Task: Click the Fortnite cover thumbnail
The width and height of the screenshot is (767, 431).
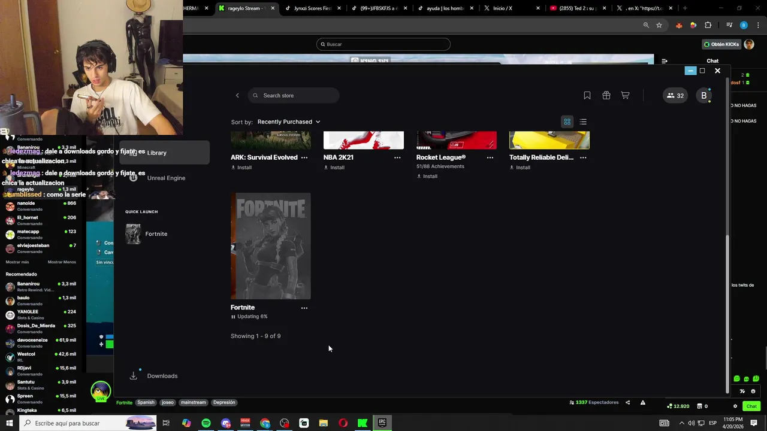Action: [x=271, y=246]
